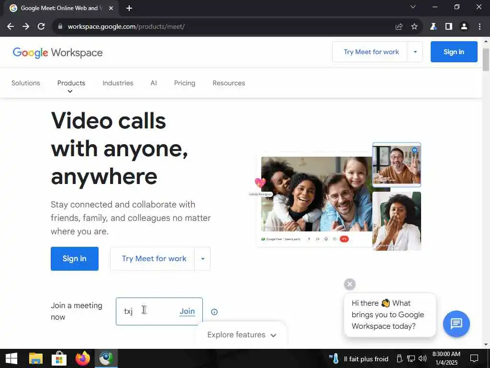490x368 pixels.
Task: Click hero Try Meet for work button
Action: coord(152,259)
